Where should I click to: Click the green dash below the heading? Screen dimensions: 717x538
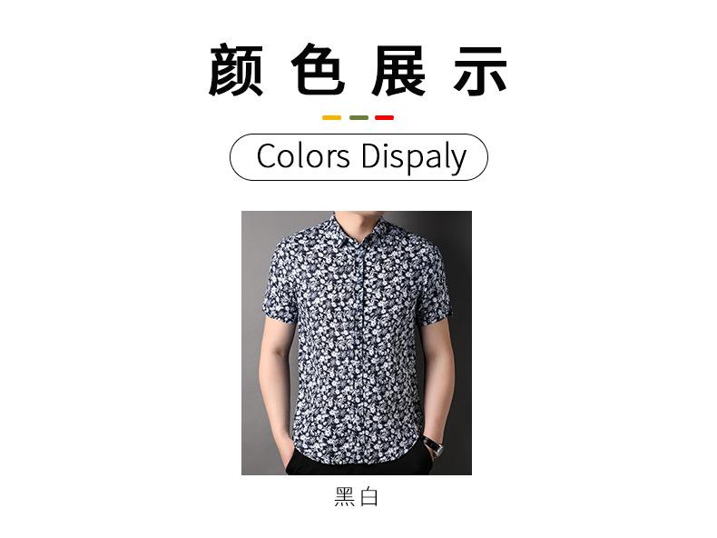click(x=358, y=117)
